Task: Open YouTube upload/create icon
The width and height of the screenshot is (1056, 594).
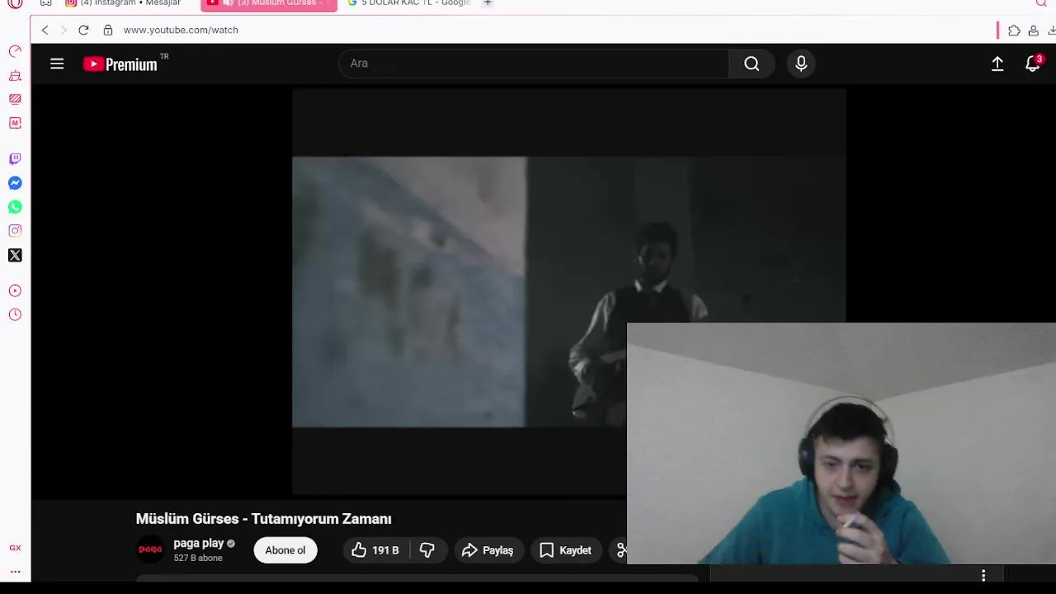Action: pyautogui.click(x=997, y=64)
